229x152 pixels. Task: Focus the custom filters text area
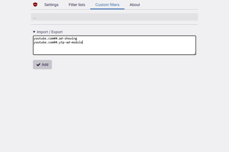tap(114, 45)
